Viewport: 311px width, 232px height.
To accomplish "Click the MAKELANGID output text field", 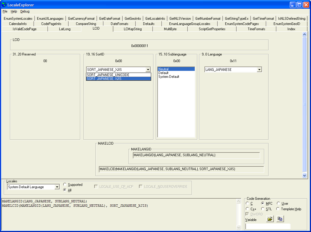I will coord(196,155).
